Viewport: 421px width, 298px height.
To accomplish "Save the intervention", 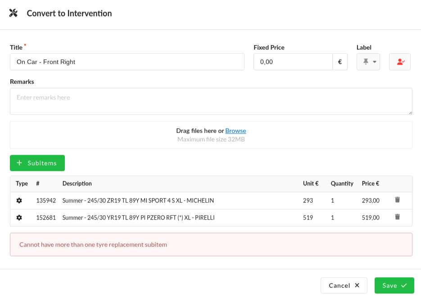I will (394, 285).
